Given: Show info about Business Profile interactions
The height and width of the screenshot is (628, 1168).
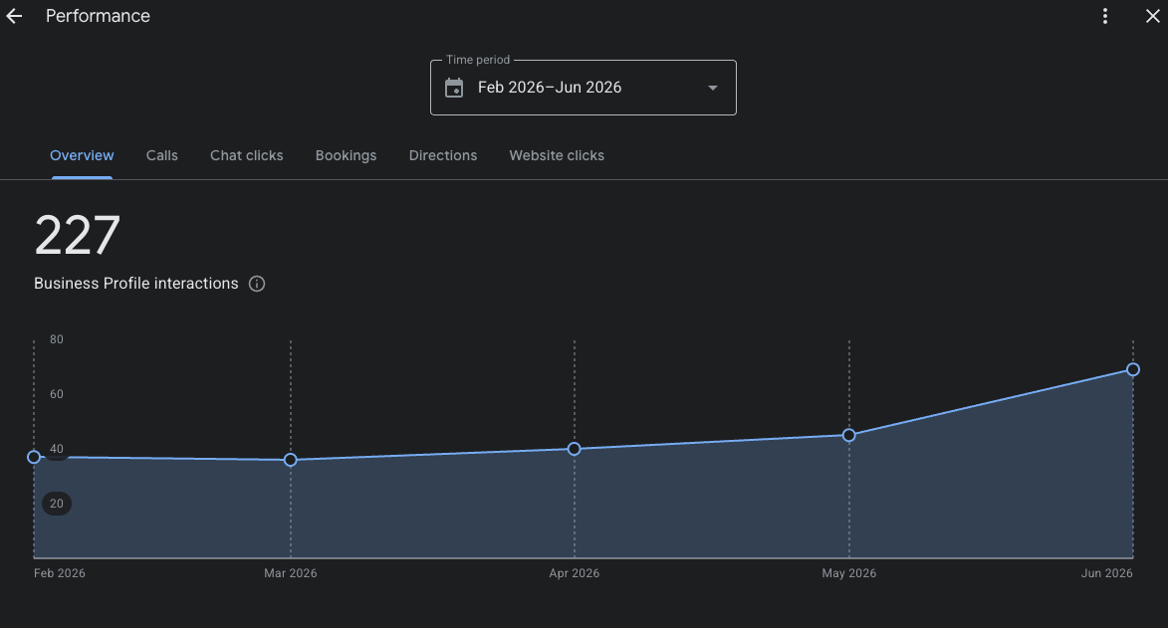Looking at the screenshot, I should point(256,284).
